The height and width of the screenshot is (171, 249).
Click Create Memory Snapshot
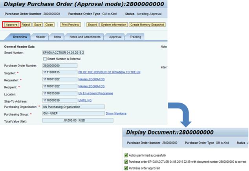147,25
